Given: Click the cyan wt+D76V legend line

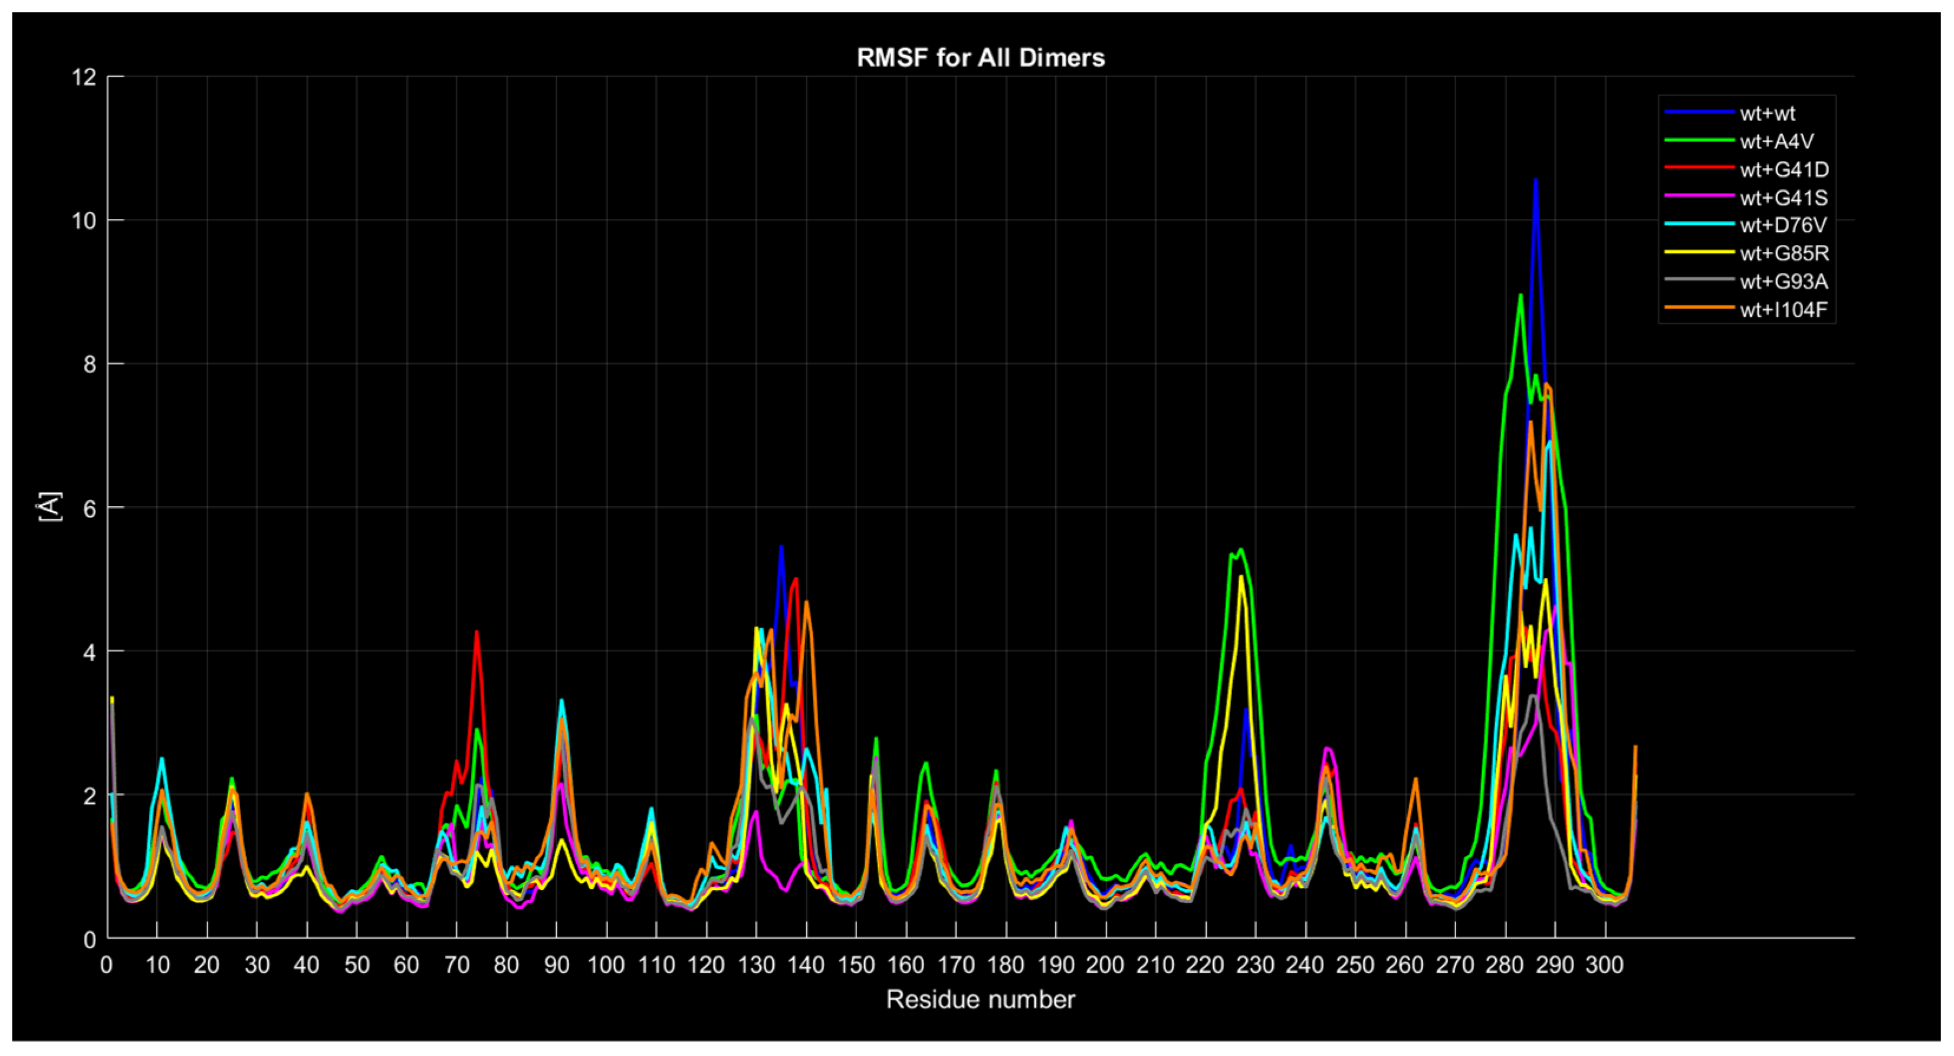Looking at the screenshot, I should (1700, 225).
